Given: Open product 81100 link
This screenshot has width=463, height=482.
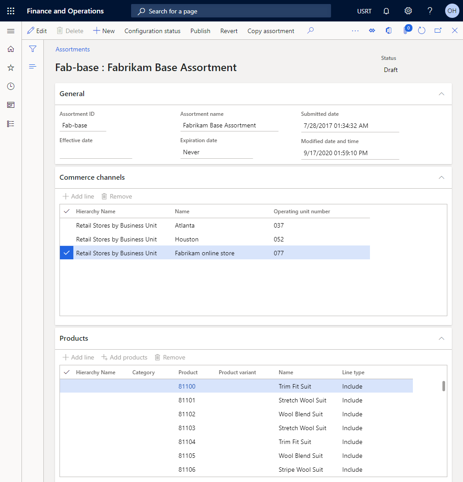Looking at the screenshot, I should pyautogui.click(x=187, y=386).
